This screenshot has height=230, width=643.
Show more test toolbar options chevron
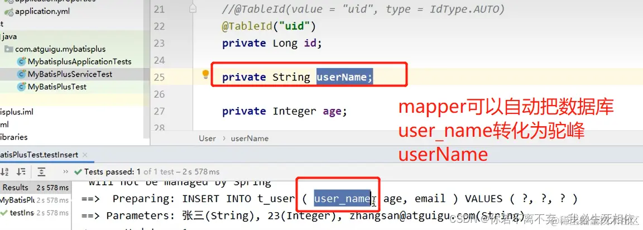(x=66, y=171)
